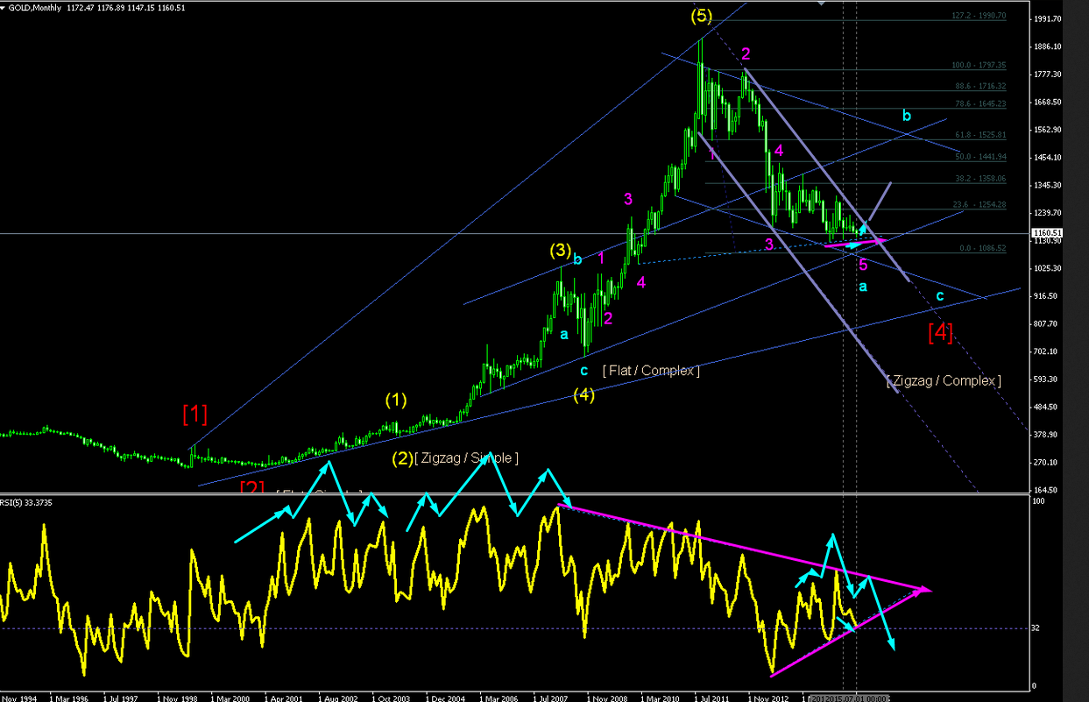This screenshot has width=1089, height=702.
Task: Select the cyan a label below magenta 5
Action: pyautogui.click(x=863, y=287)
